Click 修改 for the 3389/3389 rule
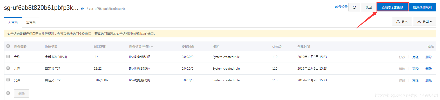Screen dimensions: 440x100 coord(402,80)
